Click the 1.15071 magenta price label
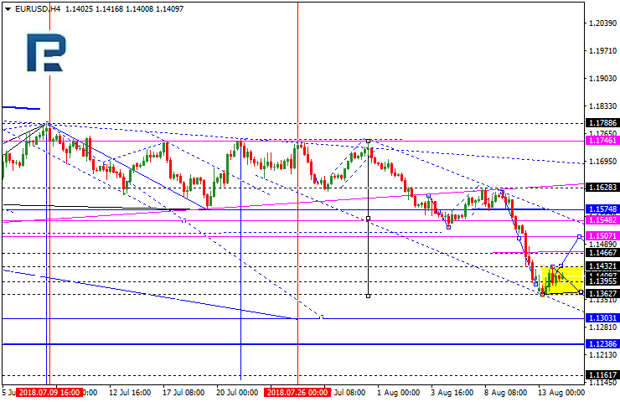The width and height of the screenshot is (620, 402). coord(602,236)
